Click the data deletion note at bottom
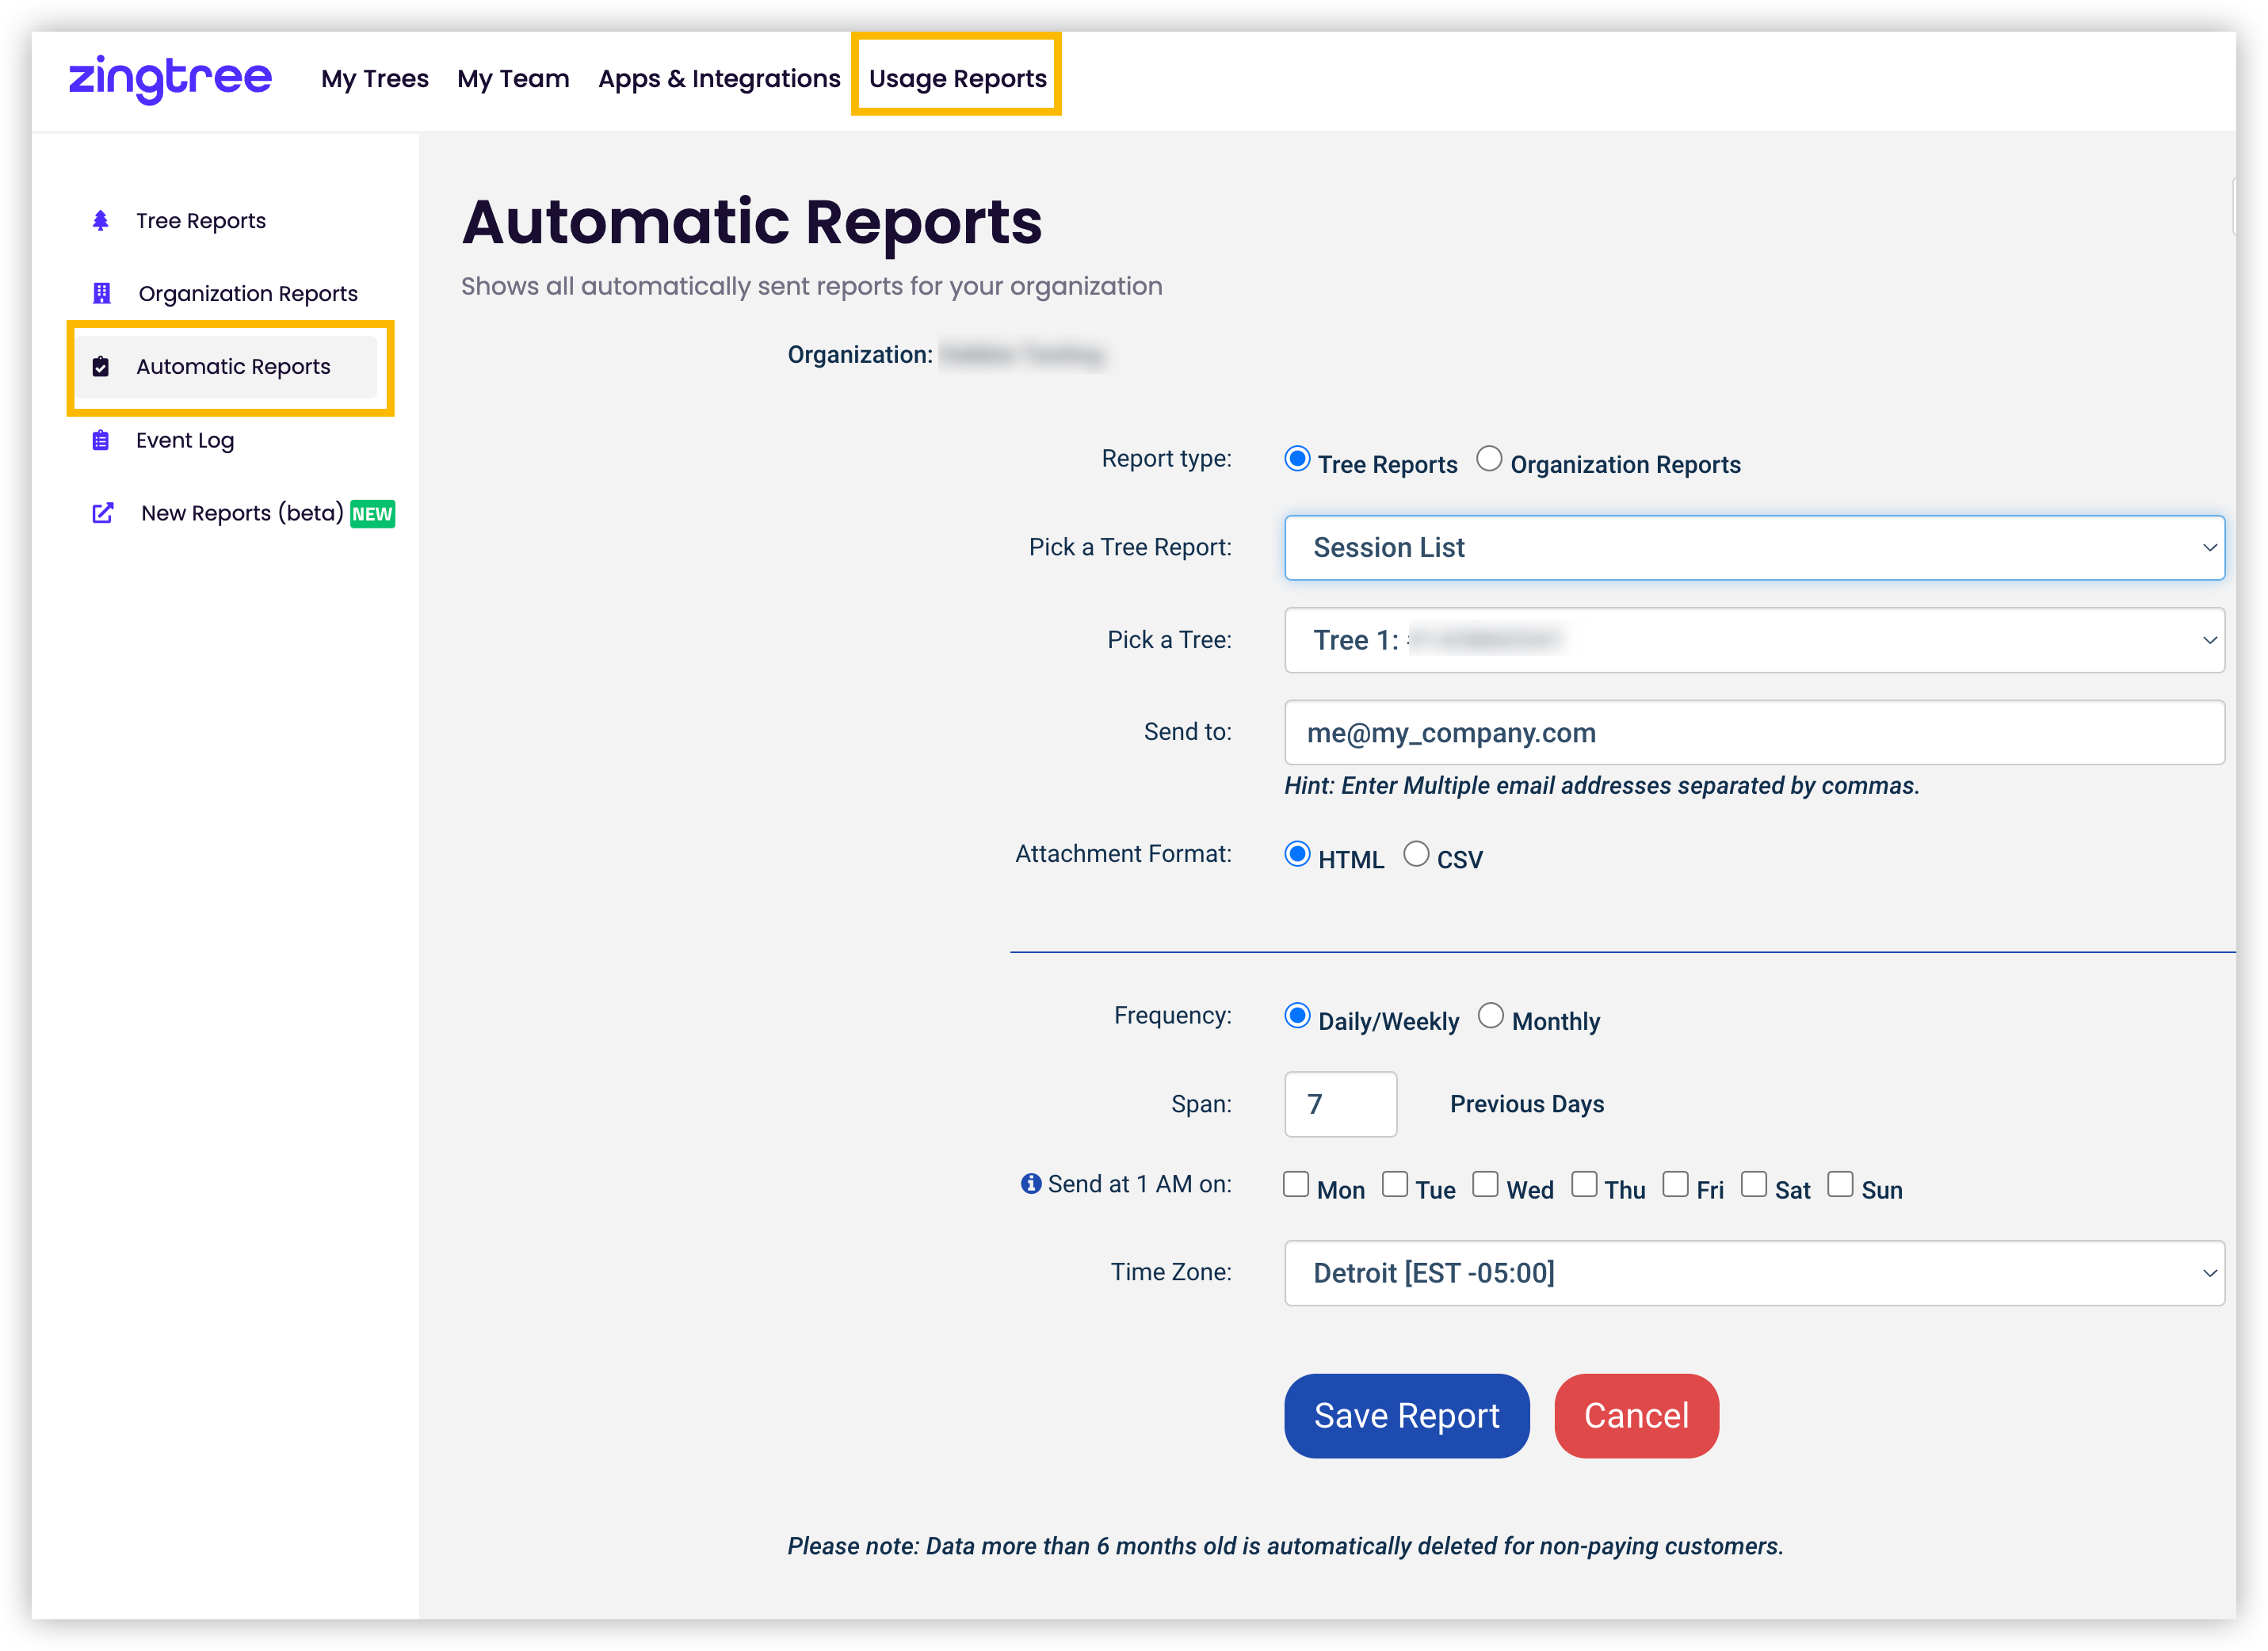 click(1285, 1547)
